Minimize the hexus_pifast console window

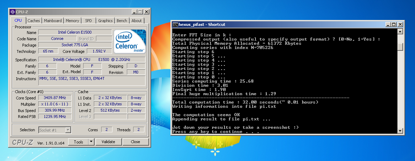pos(388,24)
